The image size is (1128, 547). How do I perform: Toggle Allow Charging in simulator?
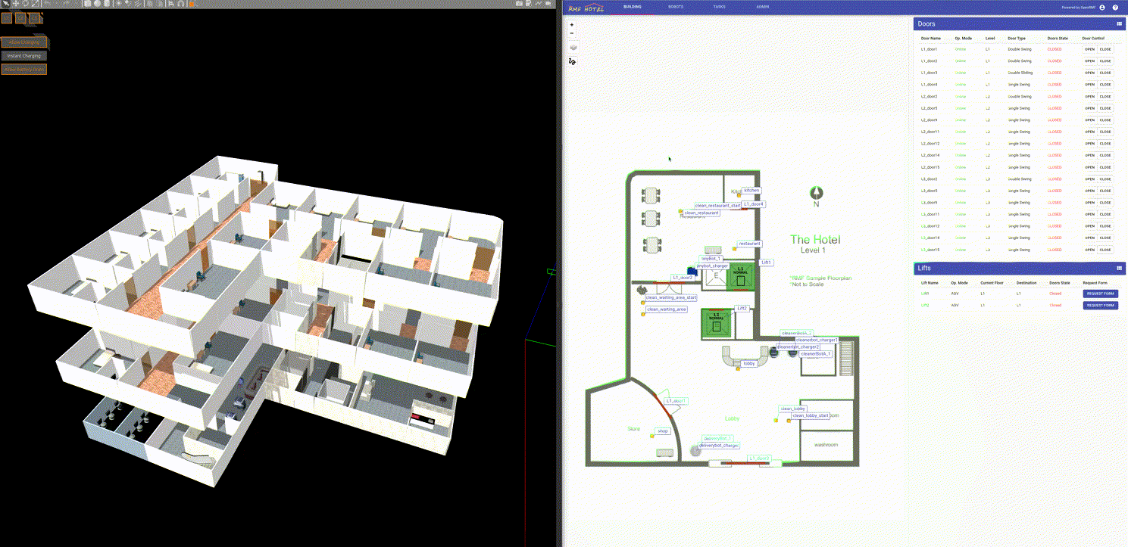click(x=24, y=42)
